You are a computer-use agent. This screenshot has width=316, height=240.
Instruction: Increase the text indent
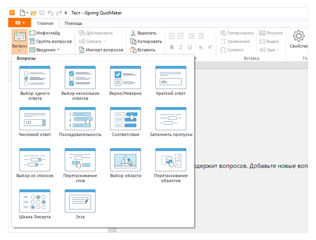click(201, 36)
